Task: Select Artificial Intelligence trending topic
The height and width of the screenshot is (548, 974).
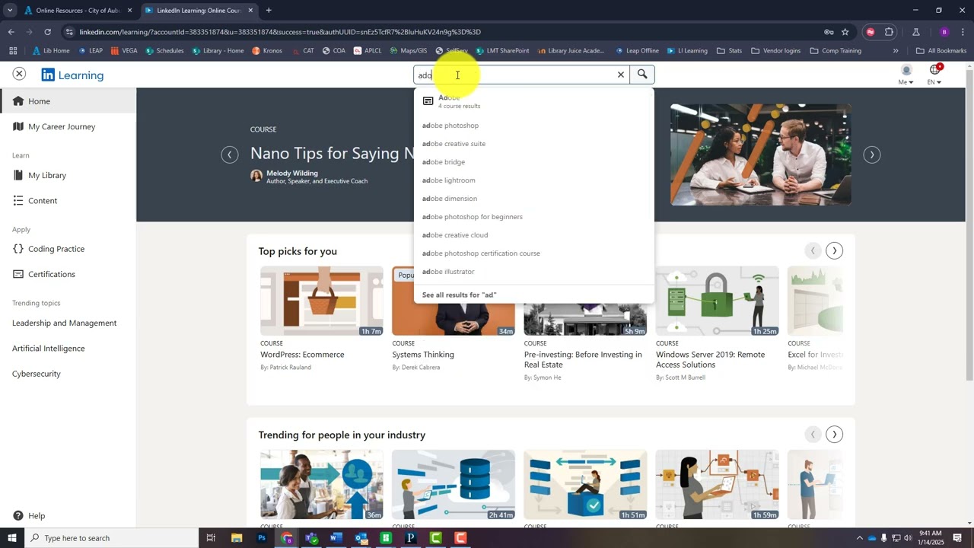Action: coord(49,348)
